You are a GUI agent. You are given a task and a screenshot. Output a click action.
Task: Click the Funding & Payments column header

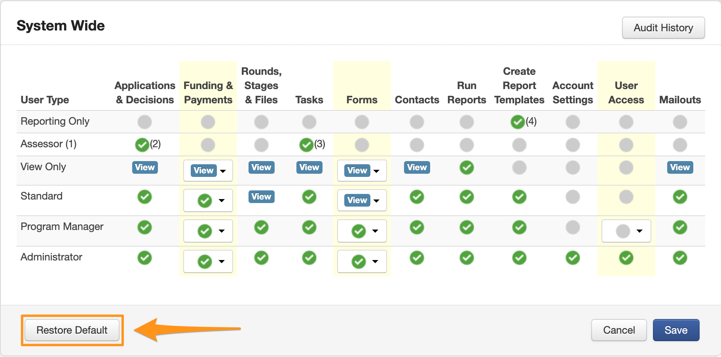pyautogui.click(x=208, y=93)
